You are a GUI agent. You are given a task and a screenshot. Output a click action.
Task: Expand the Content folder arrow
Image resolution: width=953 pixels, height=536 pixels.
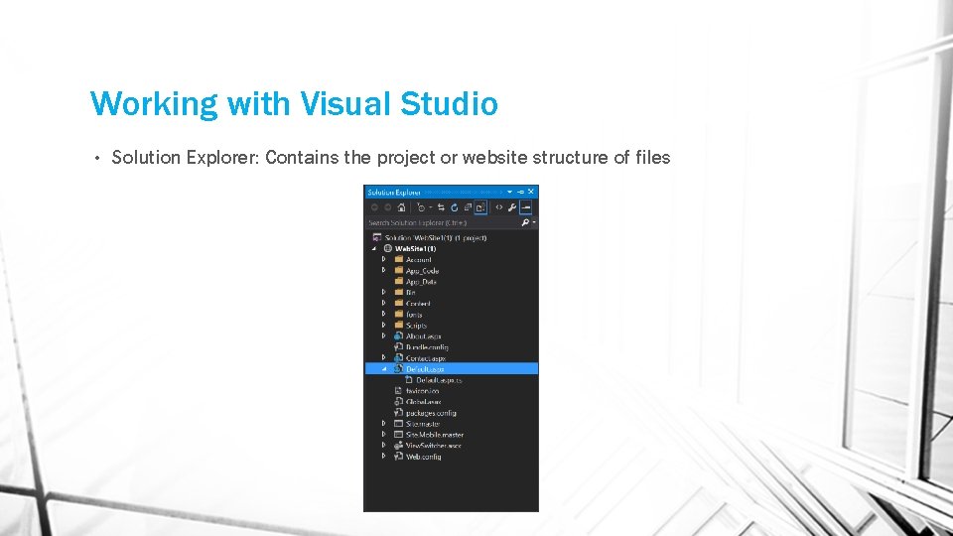[383, 303]
